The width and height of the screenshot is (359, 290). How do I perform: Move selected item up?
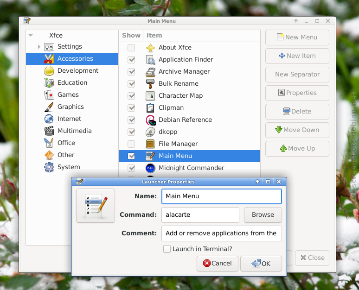297,149
